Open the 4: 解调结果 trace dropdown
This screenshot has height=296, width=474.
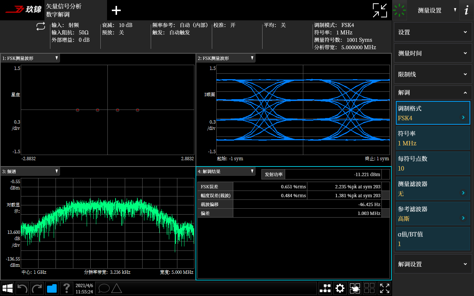click(226, 171)
